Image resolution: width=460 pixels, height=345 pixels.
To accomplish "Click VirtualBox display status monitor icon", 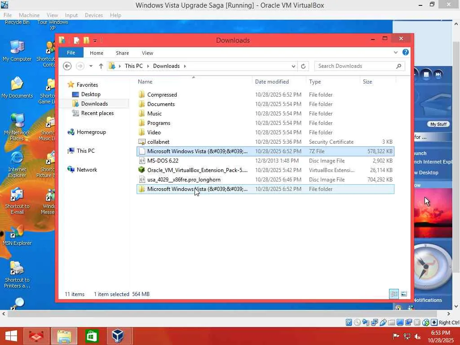I will [400, 323].
